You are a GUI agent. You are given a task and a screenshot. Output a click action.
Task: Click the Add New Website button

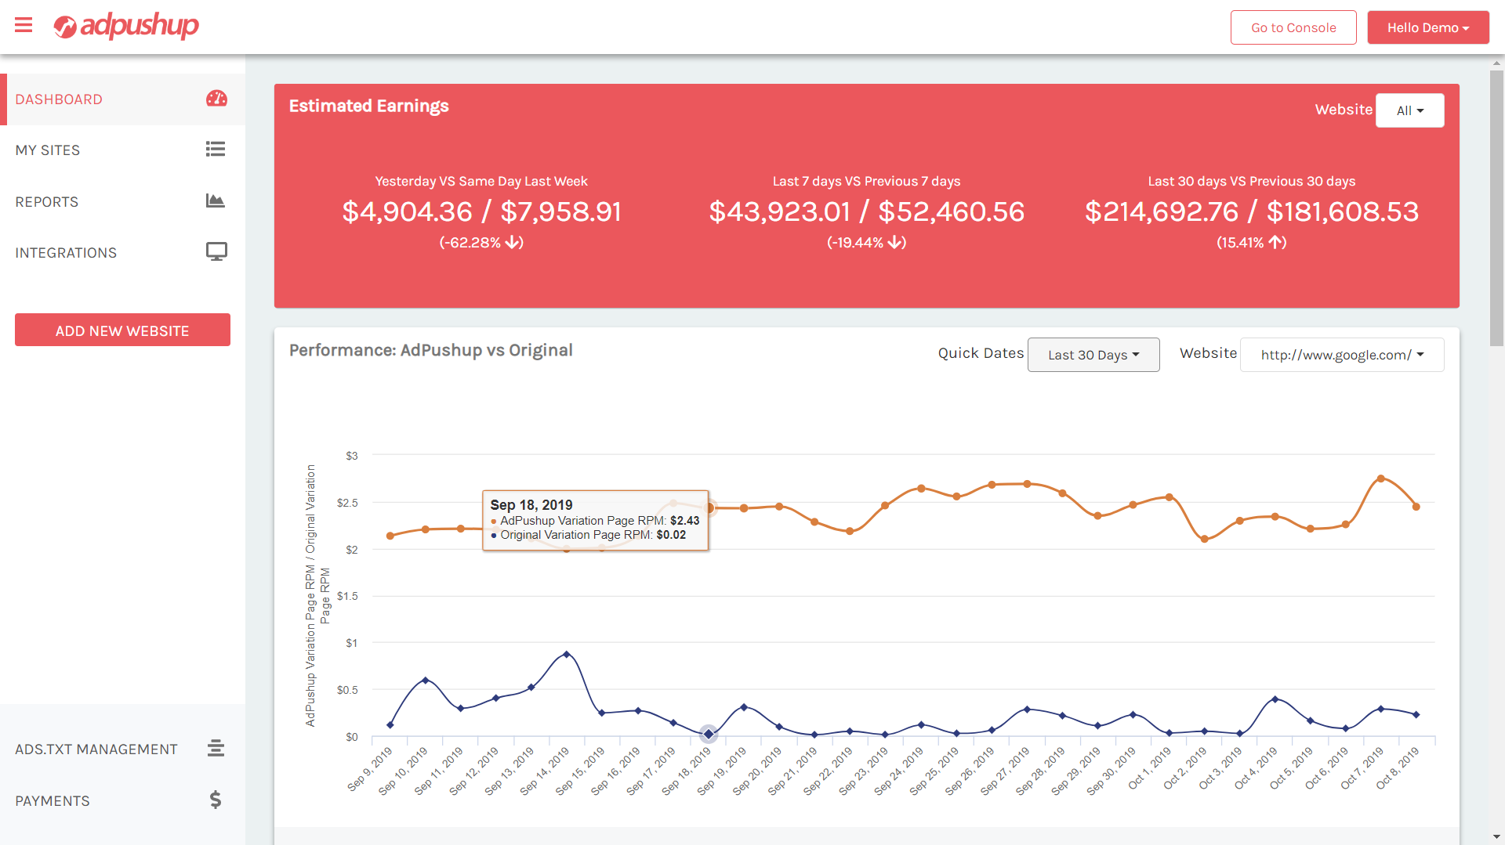tap(122, 330)
